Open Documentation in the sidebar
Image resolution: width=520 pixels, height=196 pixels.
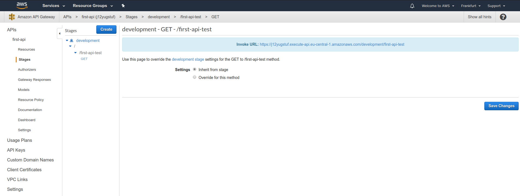coord(30,110)
